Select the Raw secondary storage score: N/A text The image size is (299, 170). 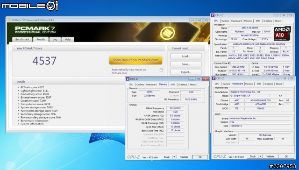coord(41,118)
